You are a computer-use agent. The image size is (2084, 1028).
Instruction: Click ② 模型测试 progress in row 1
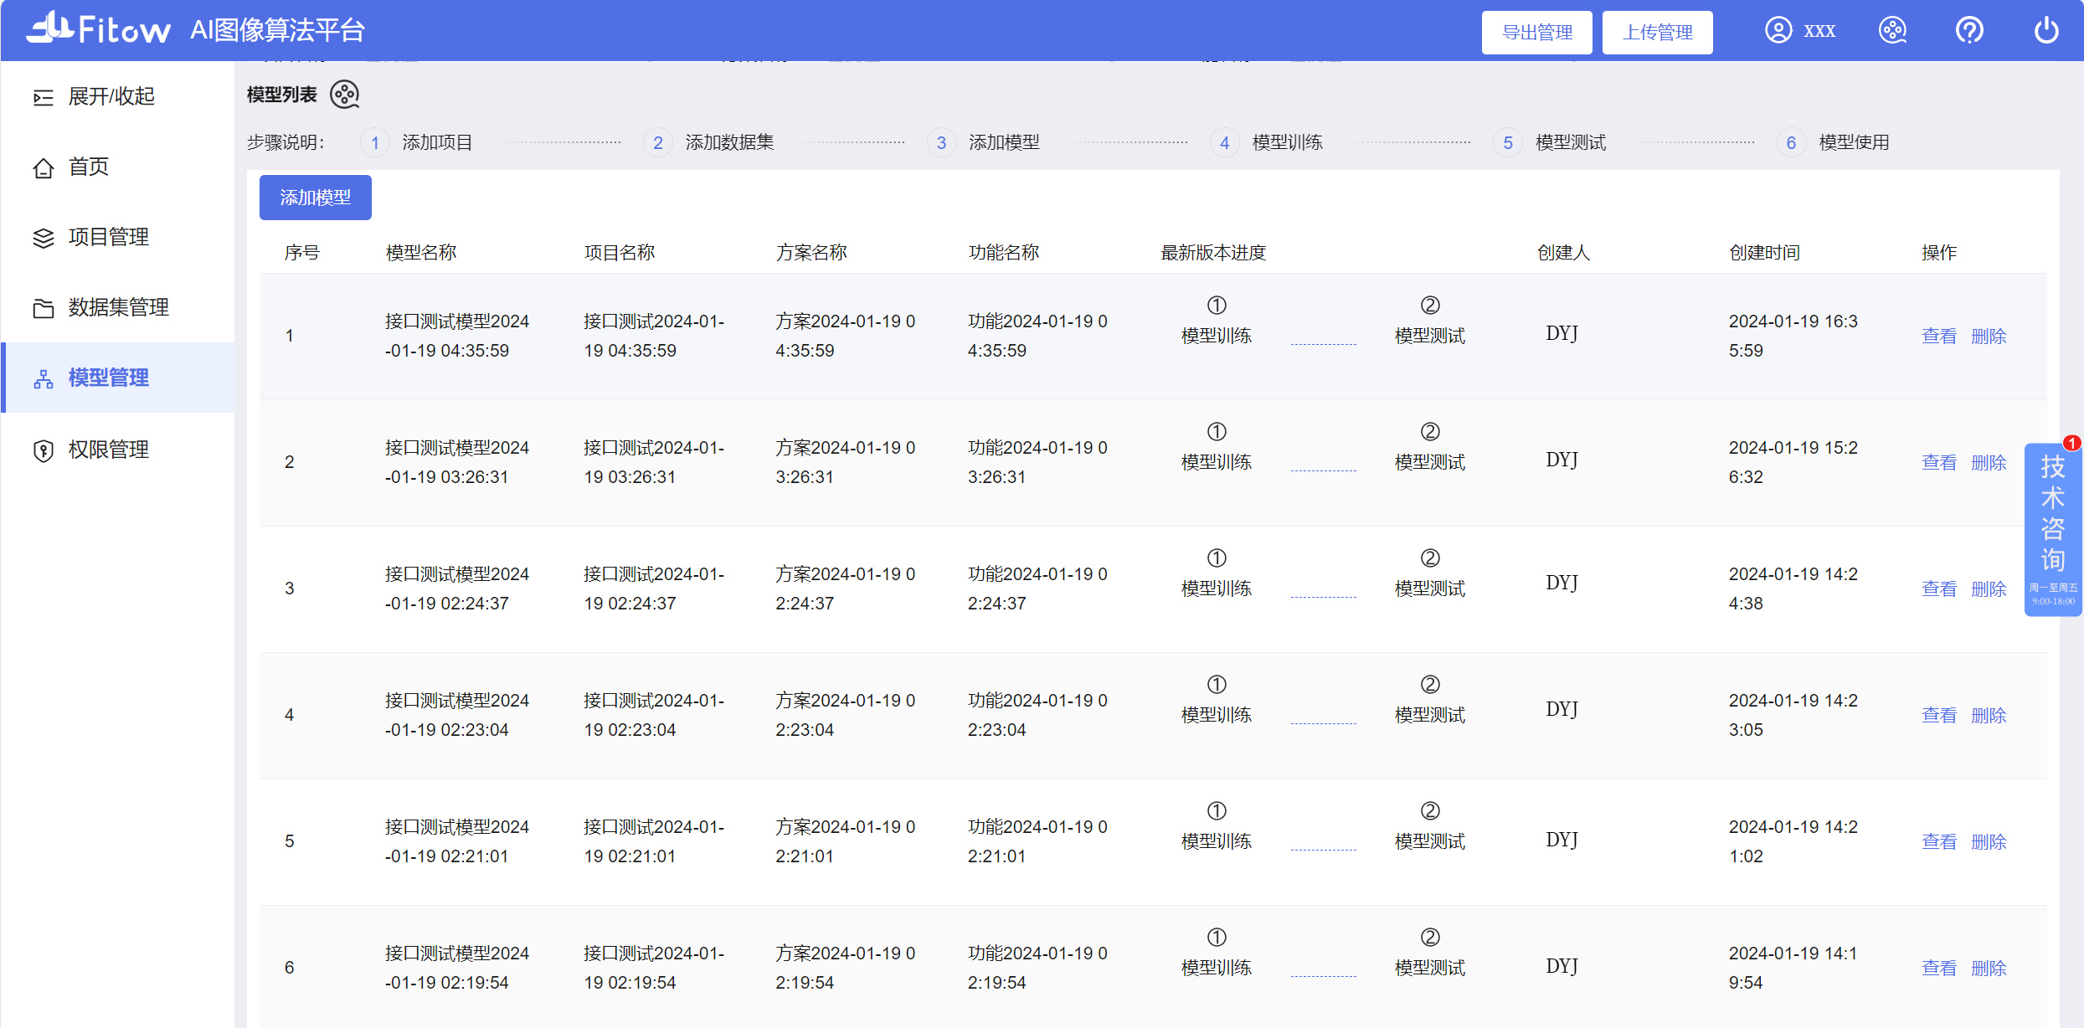(x=1430, y=321)
